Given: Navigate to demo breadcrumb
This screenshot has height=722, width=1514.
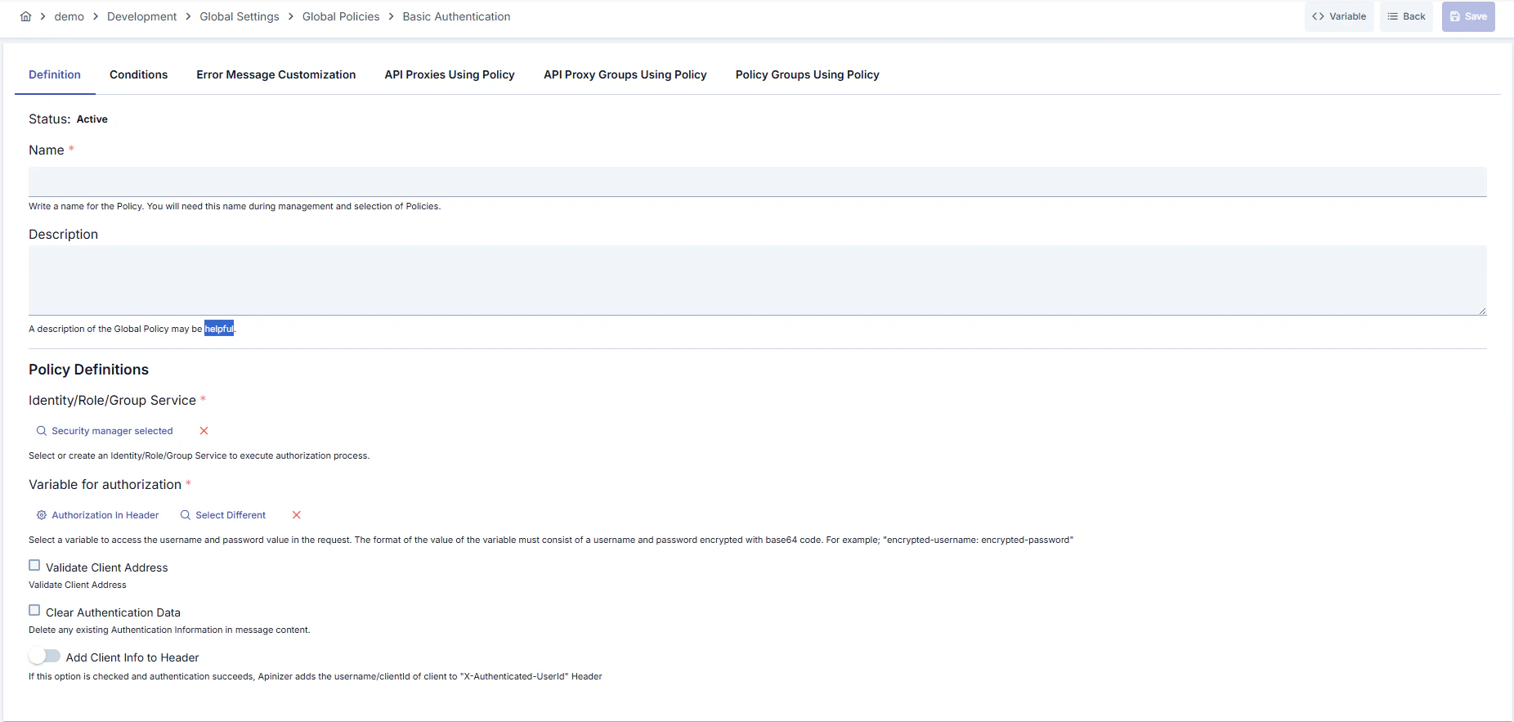Looking at the screenshot, I should (69, 16).
